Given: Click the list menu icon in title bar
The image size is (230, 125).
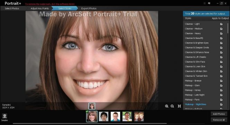Looking at the screenshot, I should 204,3.
